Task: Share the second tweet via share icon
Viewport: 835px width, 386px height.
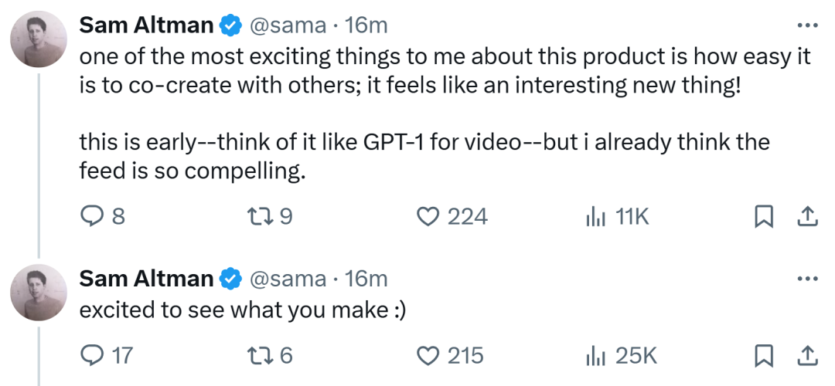Action: [807, 355]
